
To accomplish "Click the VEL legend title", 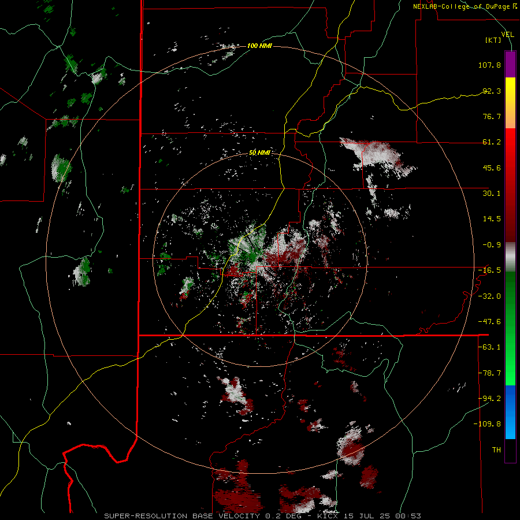I will click(x=507, y=34).
